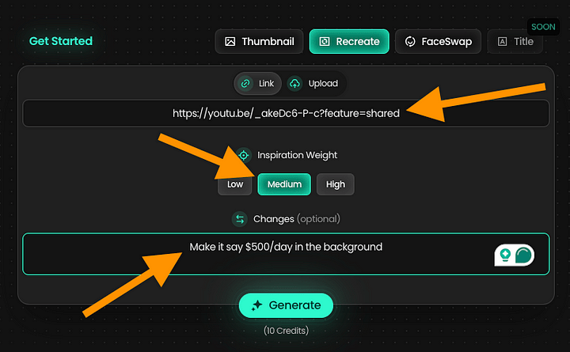This screenshot has height=352, width=570.
Task: Switch source mode to Link
Action: 257,83
